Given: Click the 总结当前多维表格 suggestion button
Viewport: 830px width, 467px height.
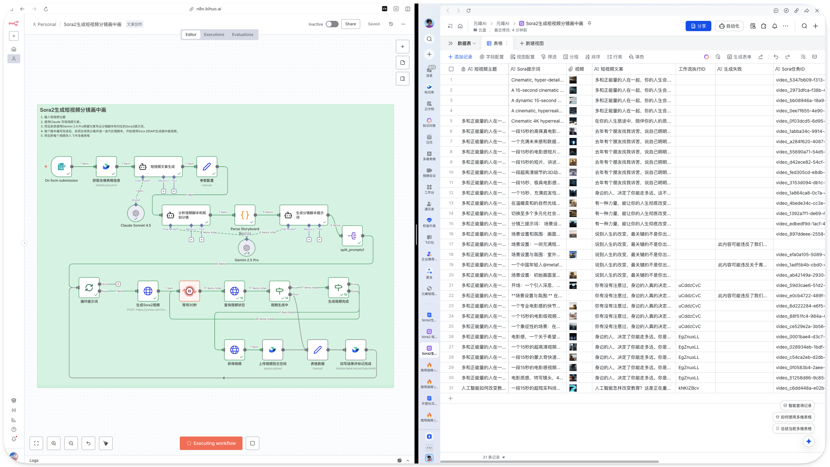Looking at the screenshot, I should (793, 429).
